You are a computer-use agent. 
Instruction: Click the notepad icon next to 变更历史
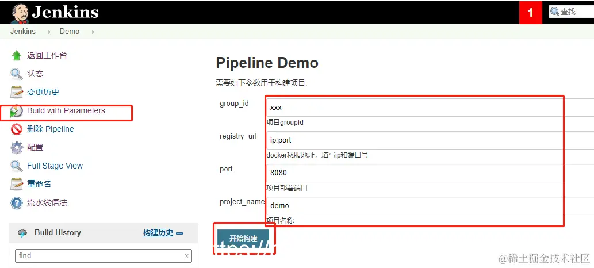pyautogui.click(x=17, y=92)
